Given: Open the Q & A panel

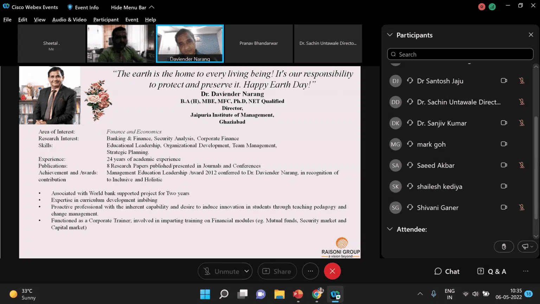Looking at the screenshot, I should coord(491,271).
